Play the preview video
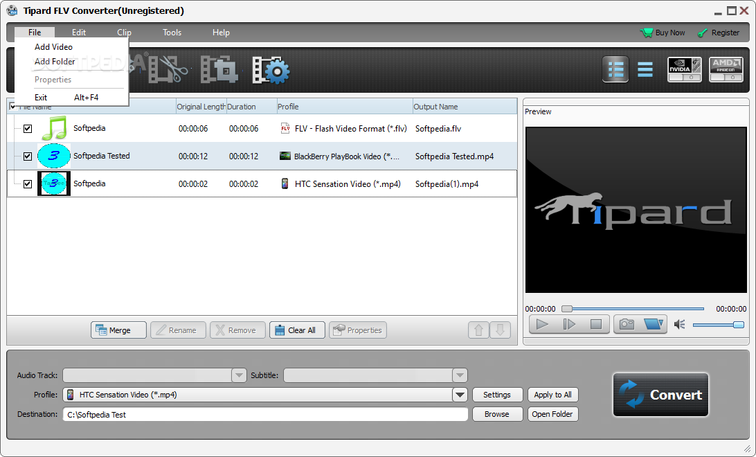The width and height of the screenshot is (756, 457). tap(542, 325)
